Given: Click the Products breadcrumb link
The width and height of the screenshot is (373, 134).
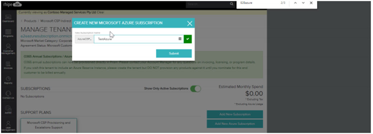Looking at the screenshot, I should tap(30, 21).
